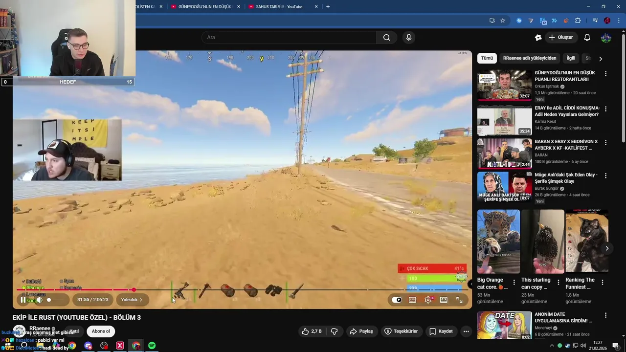Open the Shazam extension icon
Screen dimensions: 626x352
519,21
